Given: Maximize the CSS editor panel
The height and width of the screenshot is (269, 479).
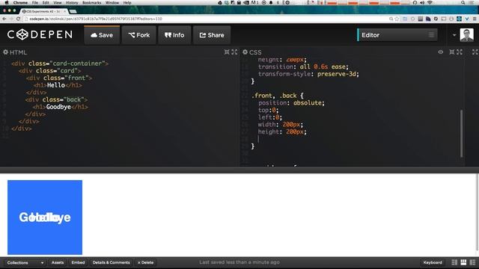Looking at the screenshot, I should [460, 52].
